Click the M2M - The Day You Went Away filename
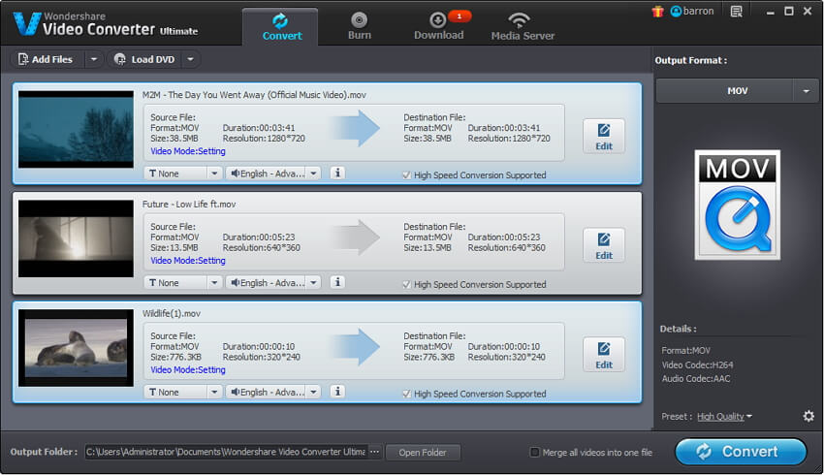The height and width of the screenshot is (475, 824). (x=254, y=95)
